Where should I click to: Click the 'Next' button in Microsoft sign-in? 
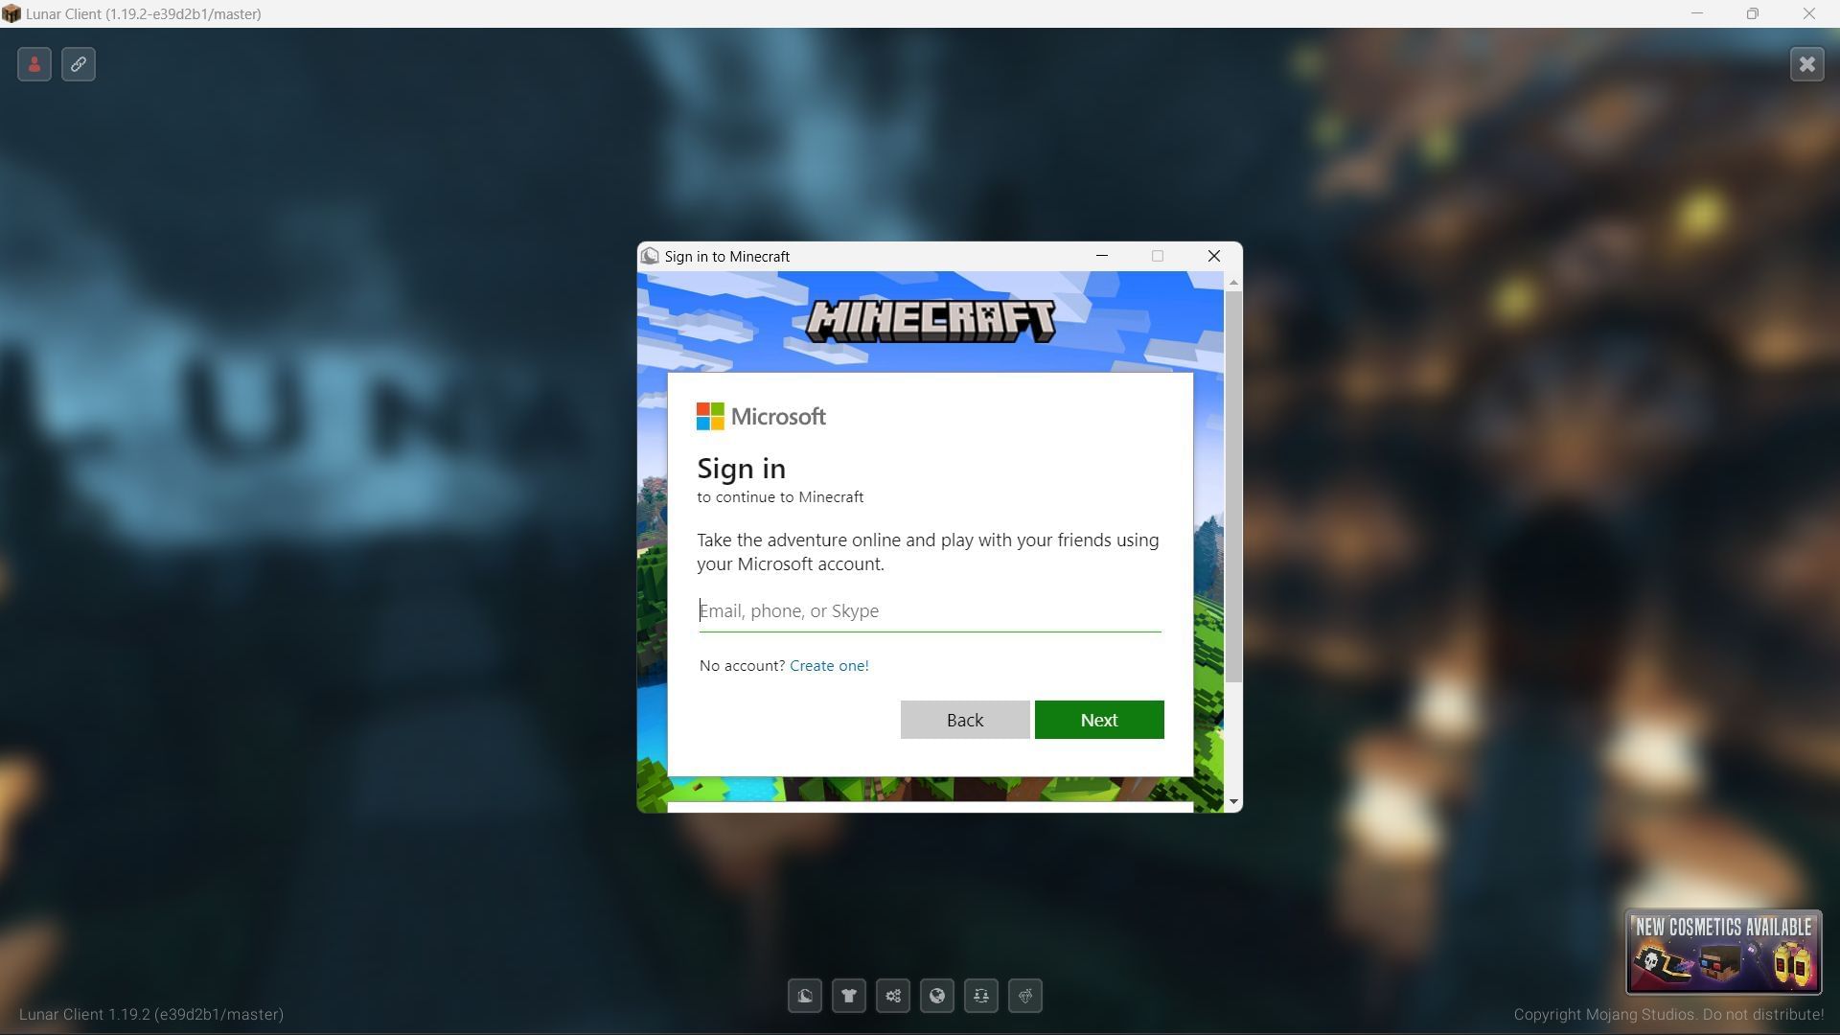click(x=1098, y=719)
